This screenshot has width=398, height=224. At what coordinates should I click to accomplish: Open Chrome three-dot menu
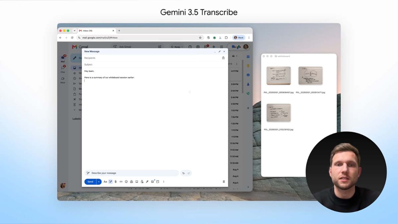(249, 38)
